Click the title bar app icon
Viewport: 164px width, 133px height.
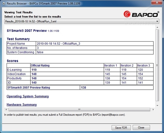pyautogui.click(x=4, y=4)
